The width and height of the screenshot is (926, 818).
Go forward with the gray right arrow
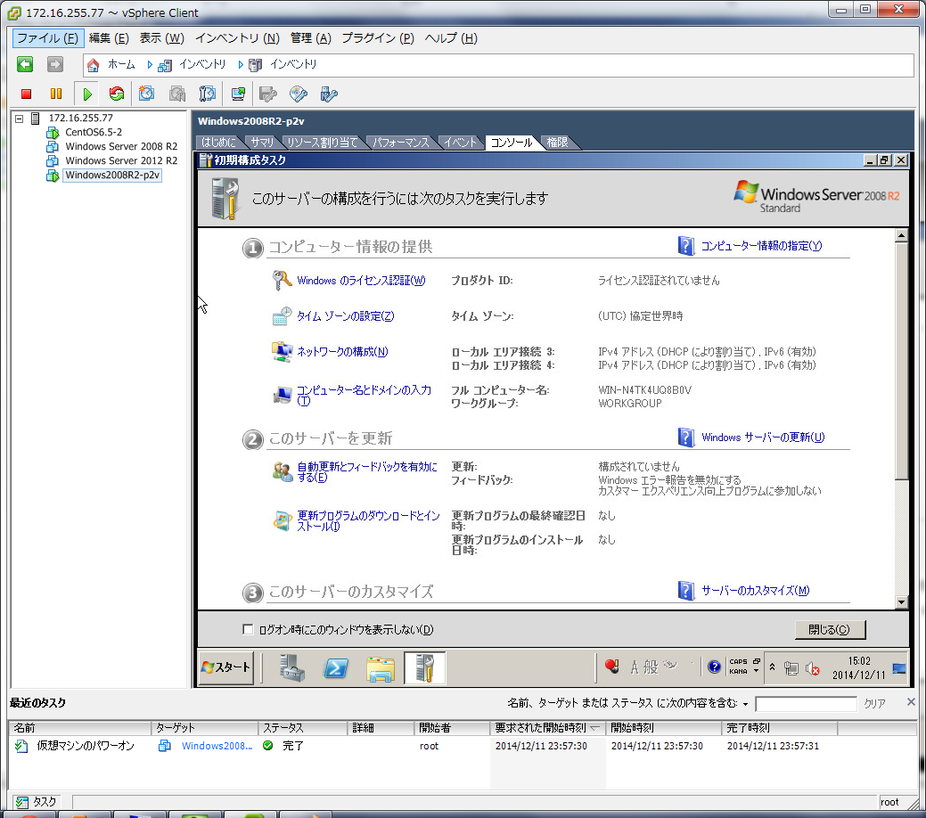pos(55,64)
